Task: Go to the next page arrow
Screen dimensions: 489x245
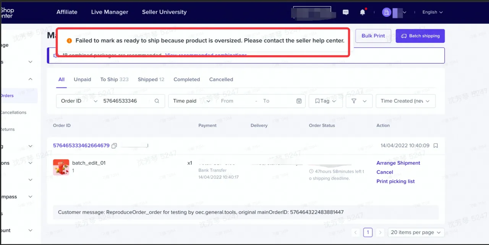Action: (380, 232)
